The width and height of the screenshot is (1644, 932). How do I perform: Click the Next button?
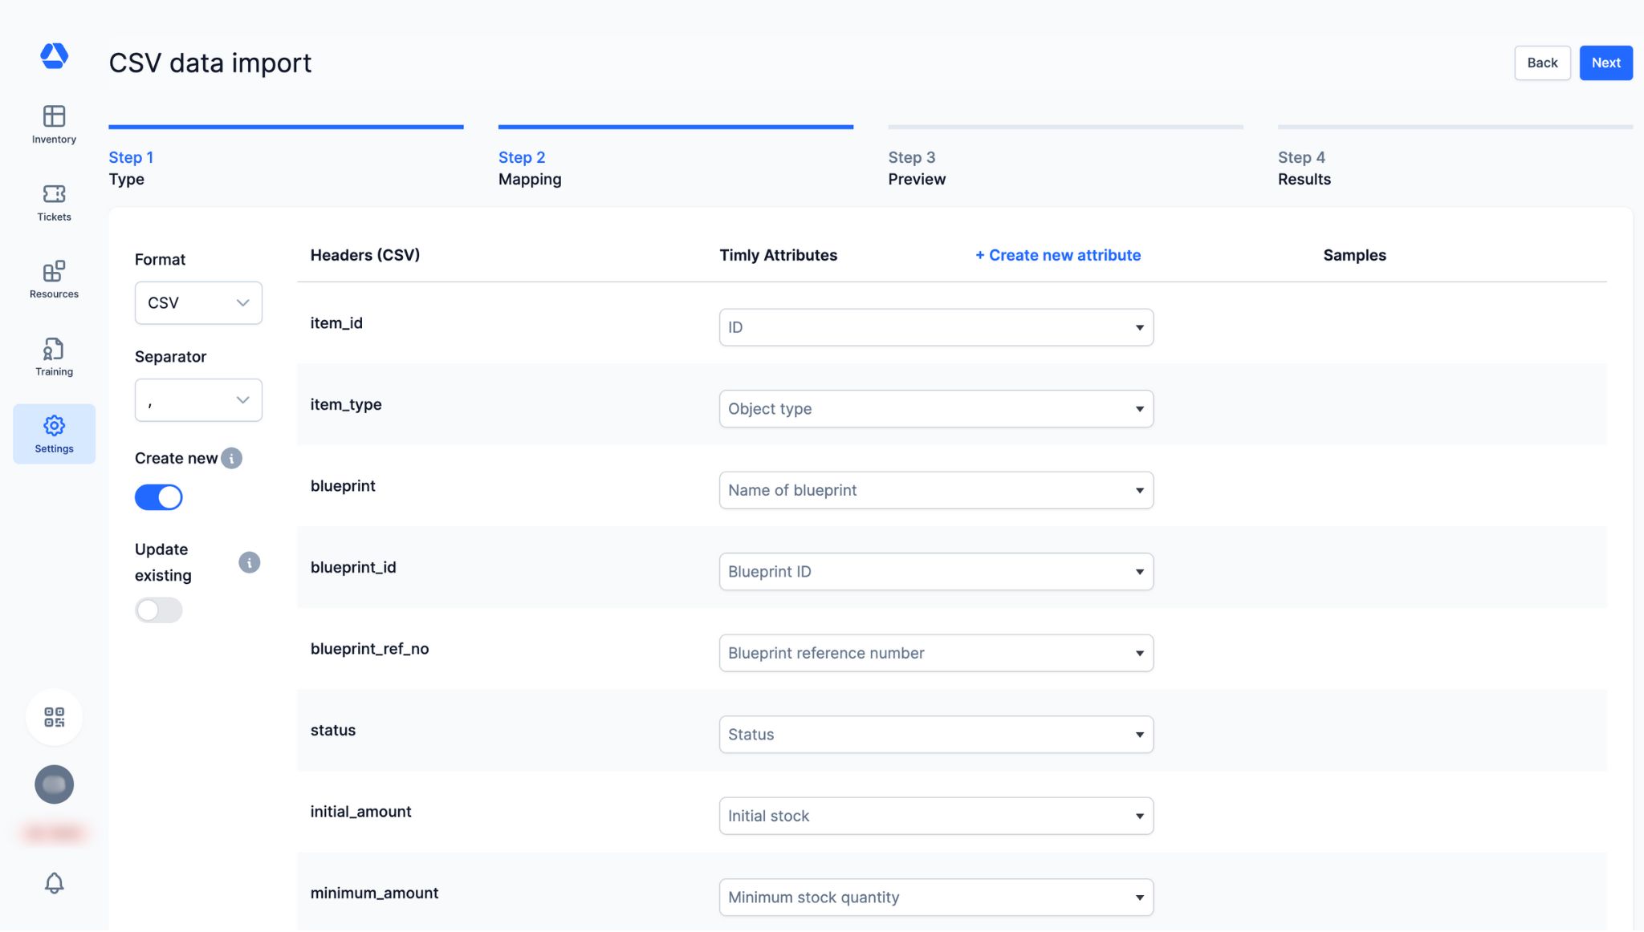click(x=1605, y=63)
